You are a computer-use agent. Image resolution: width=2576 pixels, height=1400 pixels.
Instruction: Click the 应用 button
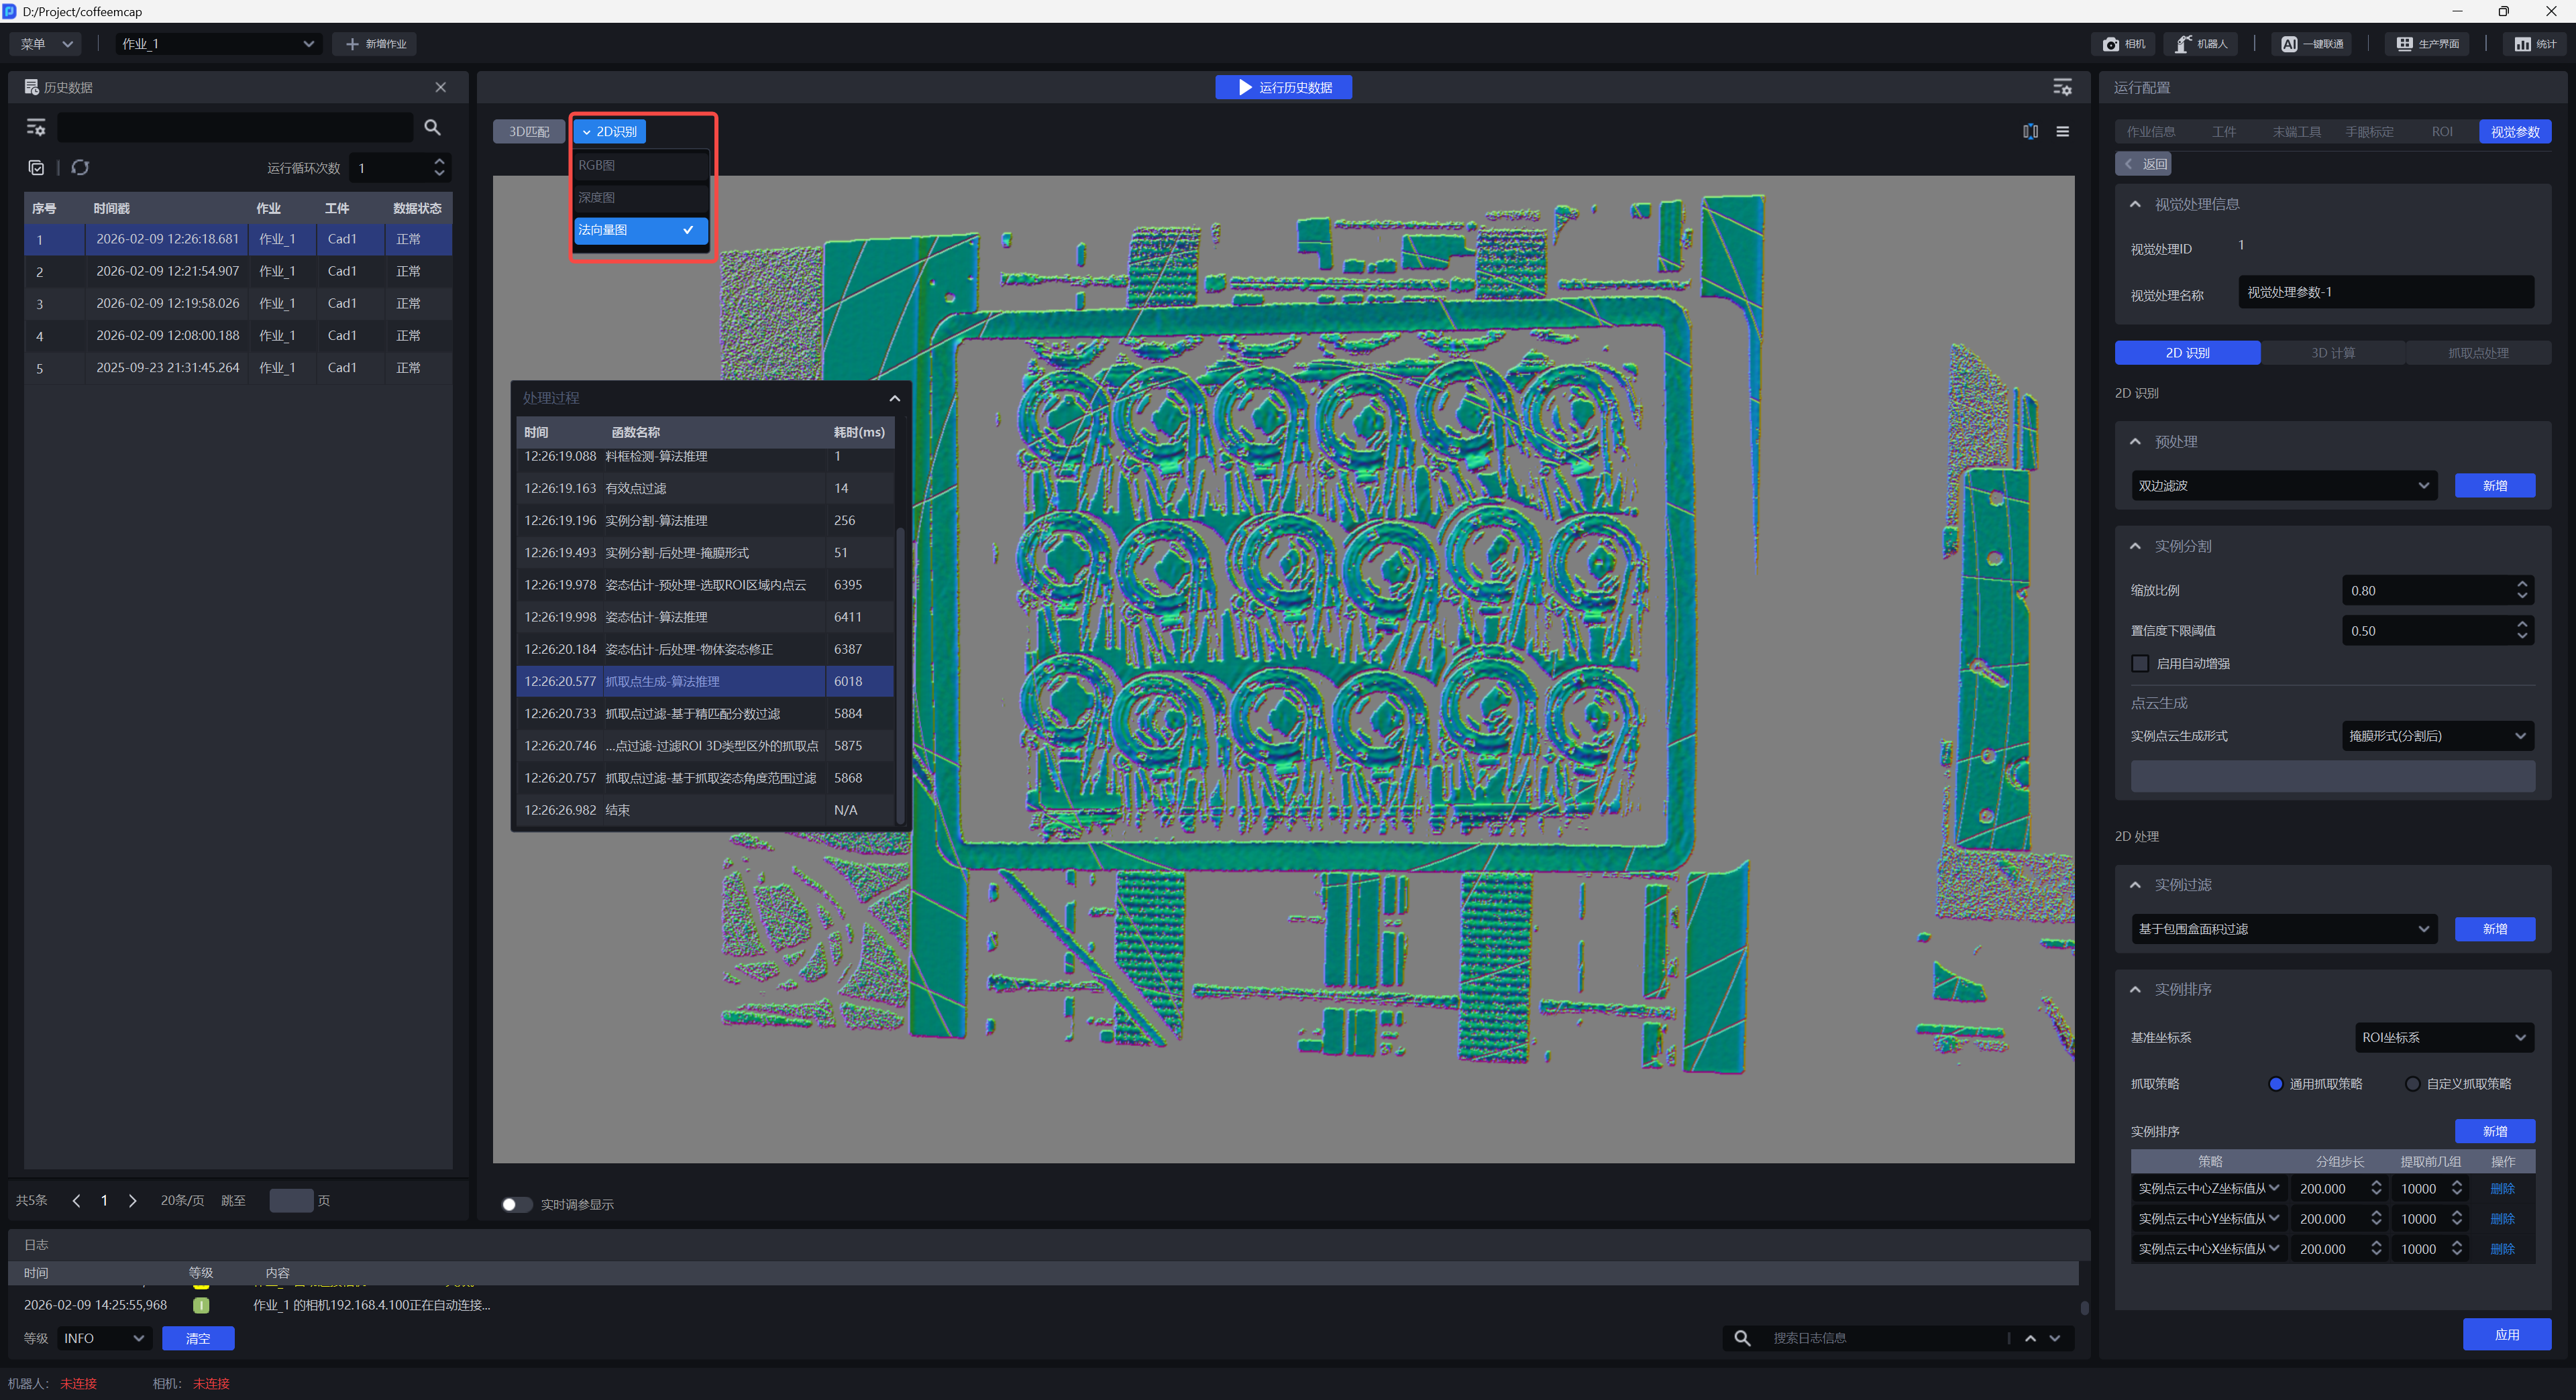pos(2506,1334)
